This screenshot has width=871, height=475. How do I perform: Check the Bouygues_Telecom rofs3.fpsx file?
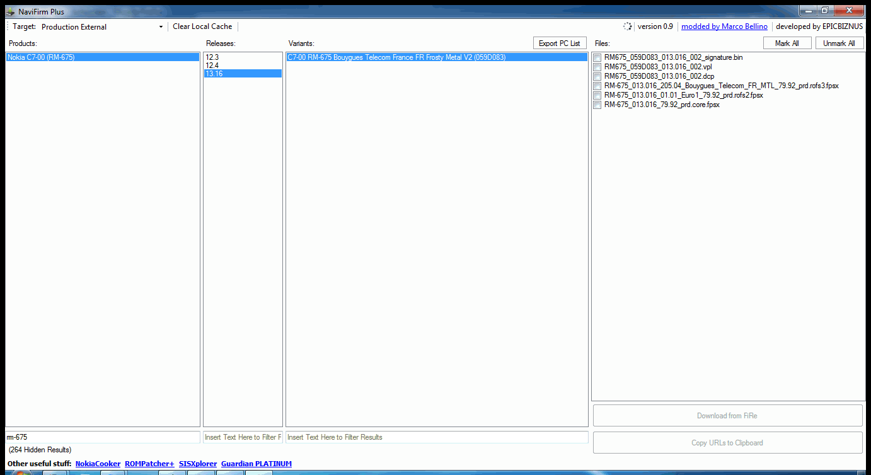click(597, 86)
